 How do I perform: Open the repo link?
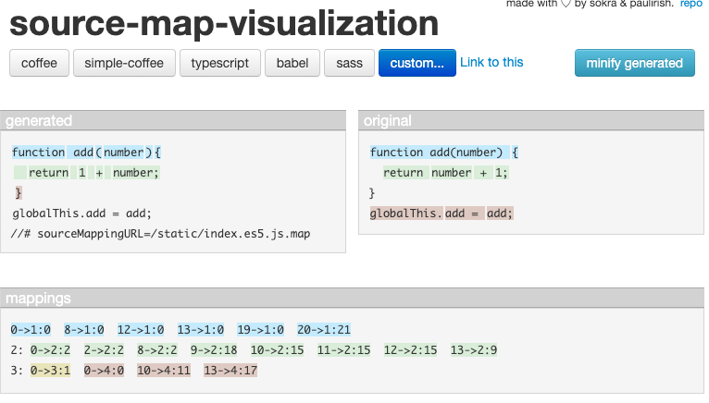690,5
